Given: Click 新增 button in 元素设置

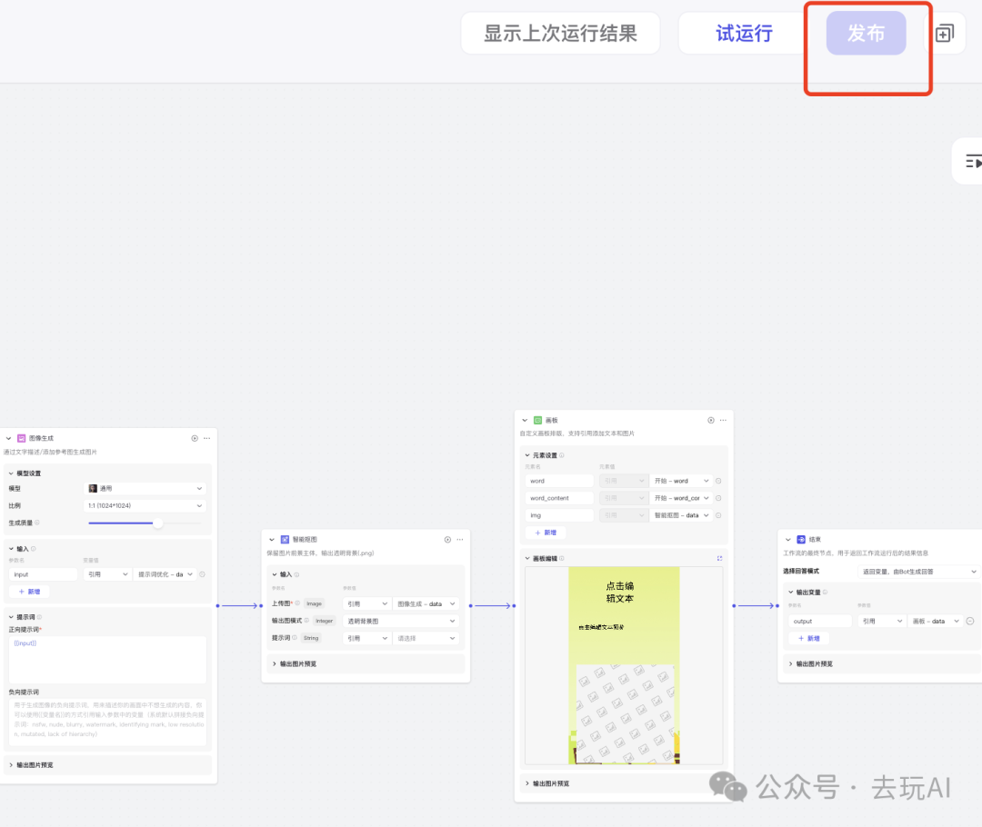Looking at the screenshot, I should pyautogui.click(x=546, y=533).
